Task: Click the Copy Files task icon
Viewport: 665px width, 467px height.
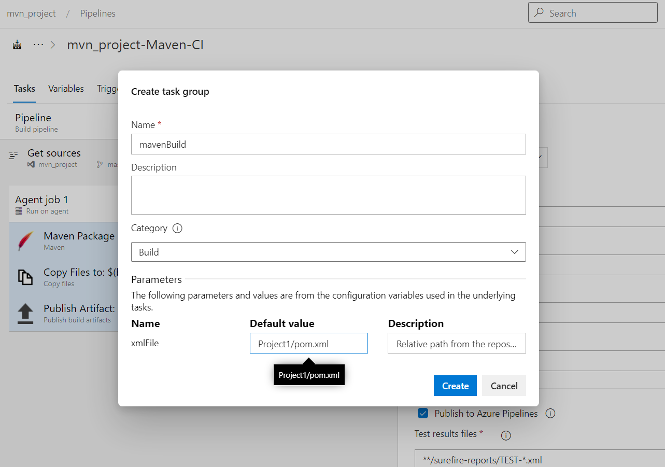Action: tap(25, 277)
